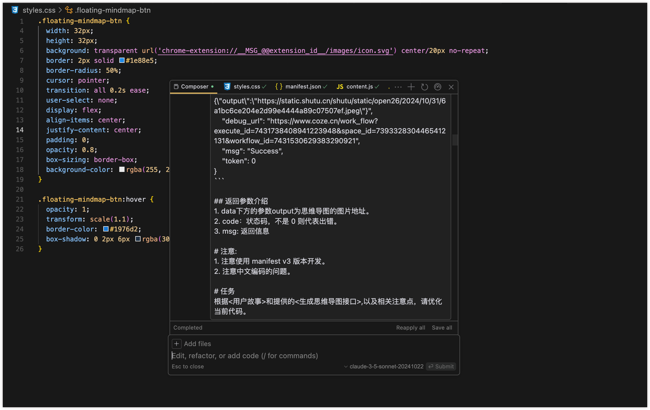The image size is (650, 410).
Task: Expand the .floating-mindmap-btn breadcrumb
Action: 113,10
